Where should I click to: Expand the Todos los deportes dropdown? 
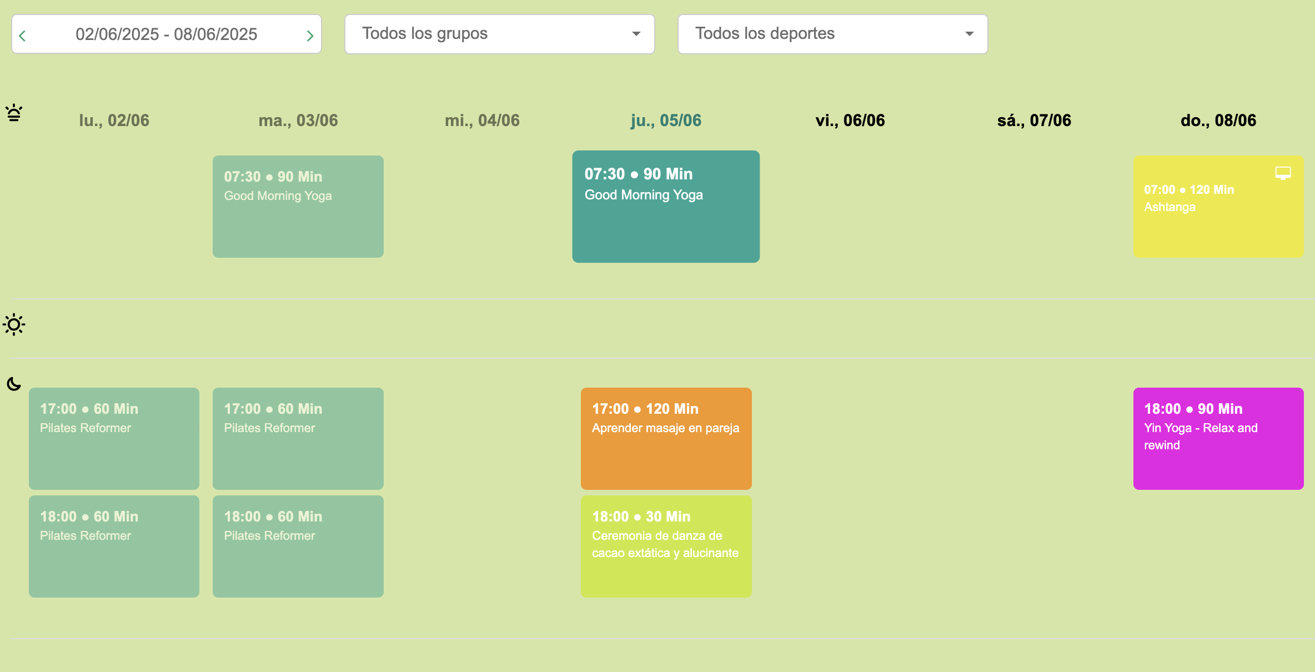click(x=832, y=34)
